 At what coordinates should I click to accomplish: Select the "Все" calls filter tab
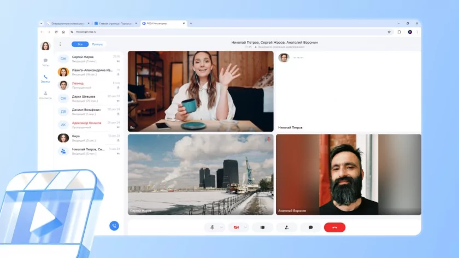point(80,44)
